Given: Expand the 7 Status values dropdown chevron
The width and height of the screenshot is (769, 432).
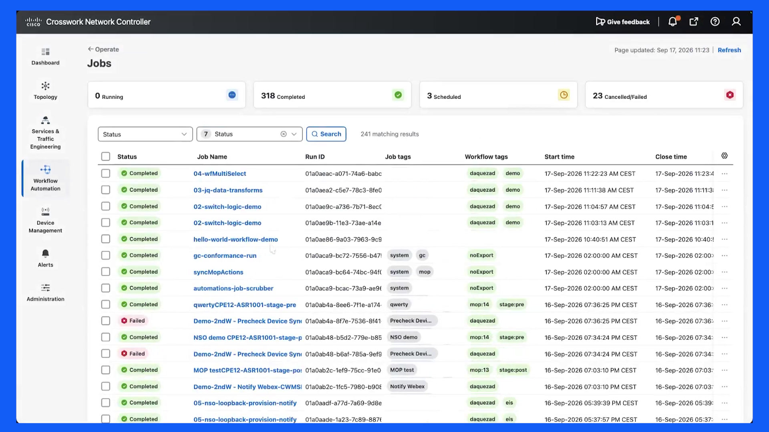Looking at the screenshot, I should point(294,134).
